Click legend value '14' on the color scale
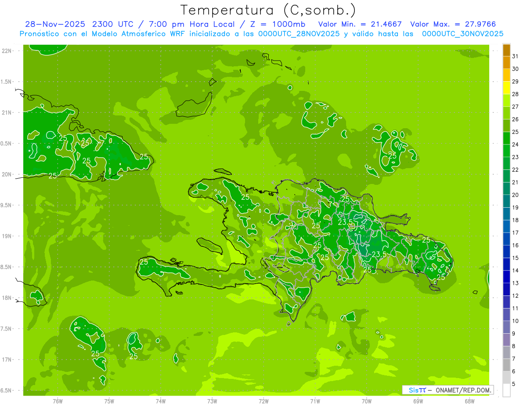527x407 pixels. tap(516, 270)
